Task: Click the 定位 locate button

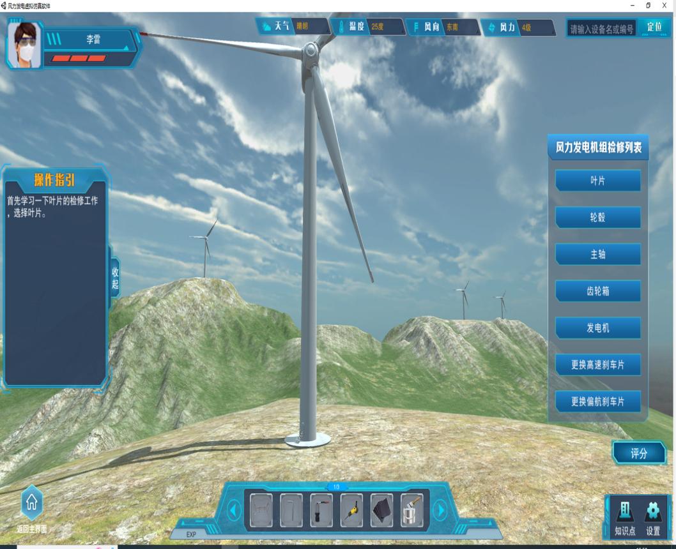Action: pyautogui.click(x=654, y=27)
